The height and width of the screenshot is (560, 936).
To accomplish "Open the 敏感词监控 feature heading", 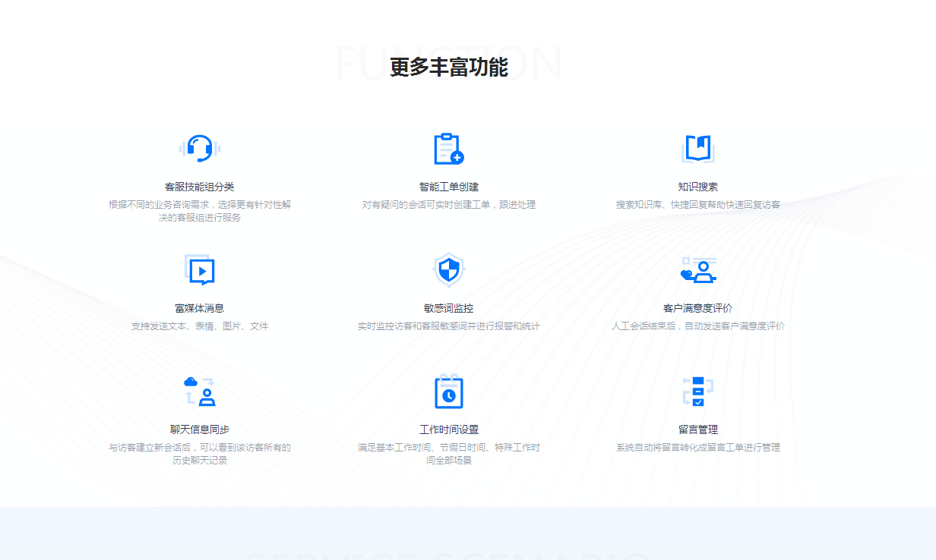I will [x=448, y=308].
